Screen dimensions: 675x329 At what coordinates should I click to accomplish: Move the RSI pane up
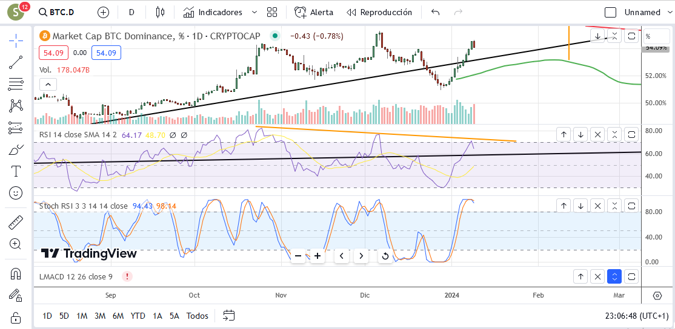[564, 135]
